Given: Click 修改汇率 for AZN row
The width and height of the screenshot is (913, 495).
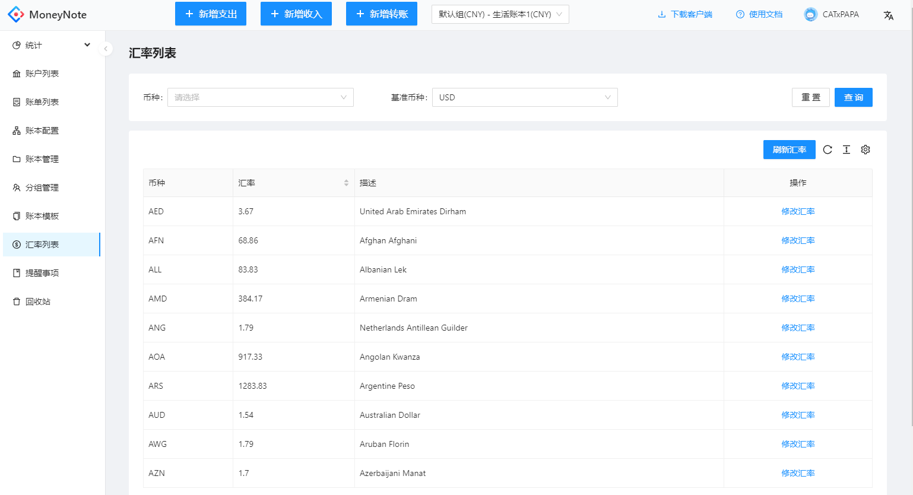Looking at the screenshot, I should point(798,473).
